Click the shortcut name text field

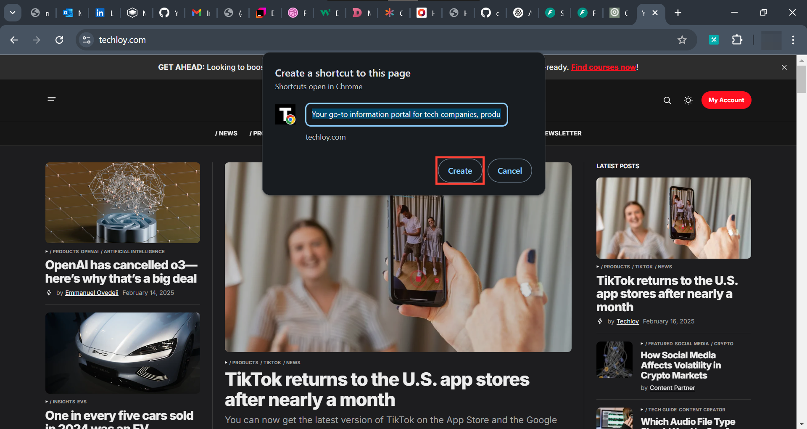[x=406, y=114]
